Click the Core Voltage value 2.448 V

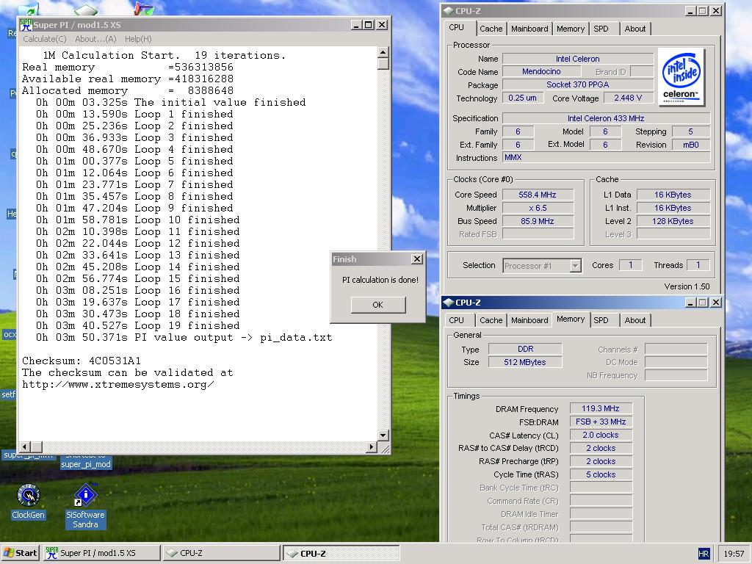(628, 98)
